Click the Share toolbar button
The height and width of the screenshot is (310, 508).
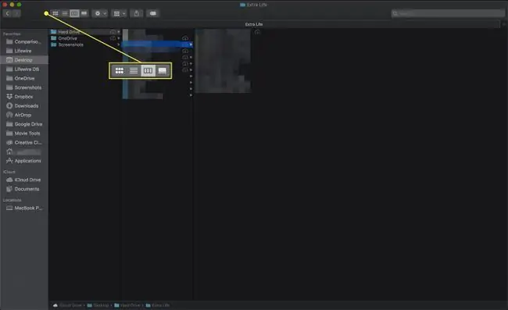(137, 13)
